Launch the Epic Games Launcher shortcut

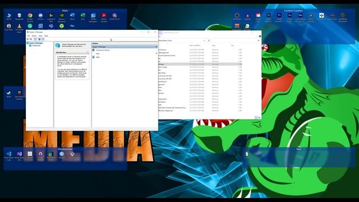(19, 95)
